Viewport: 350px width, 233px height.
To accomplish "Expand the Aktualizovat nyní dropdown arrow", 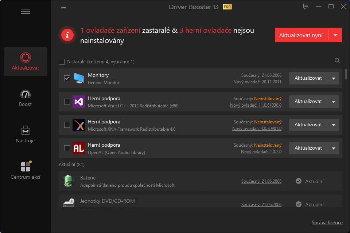I will coord(335,35).
